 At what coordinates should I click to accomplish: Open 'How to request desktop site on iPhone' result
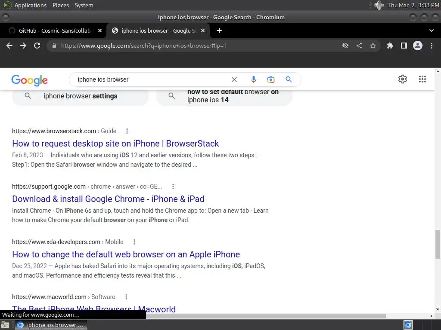(115, 144)
